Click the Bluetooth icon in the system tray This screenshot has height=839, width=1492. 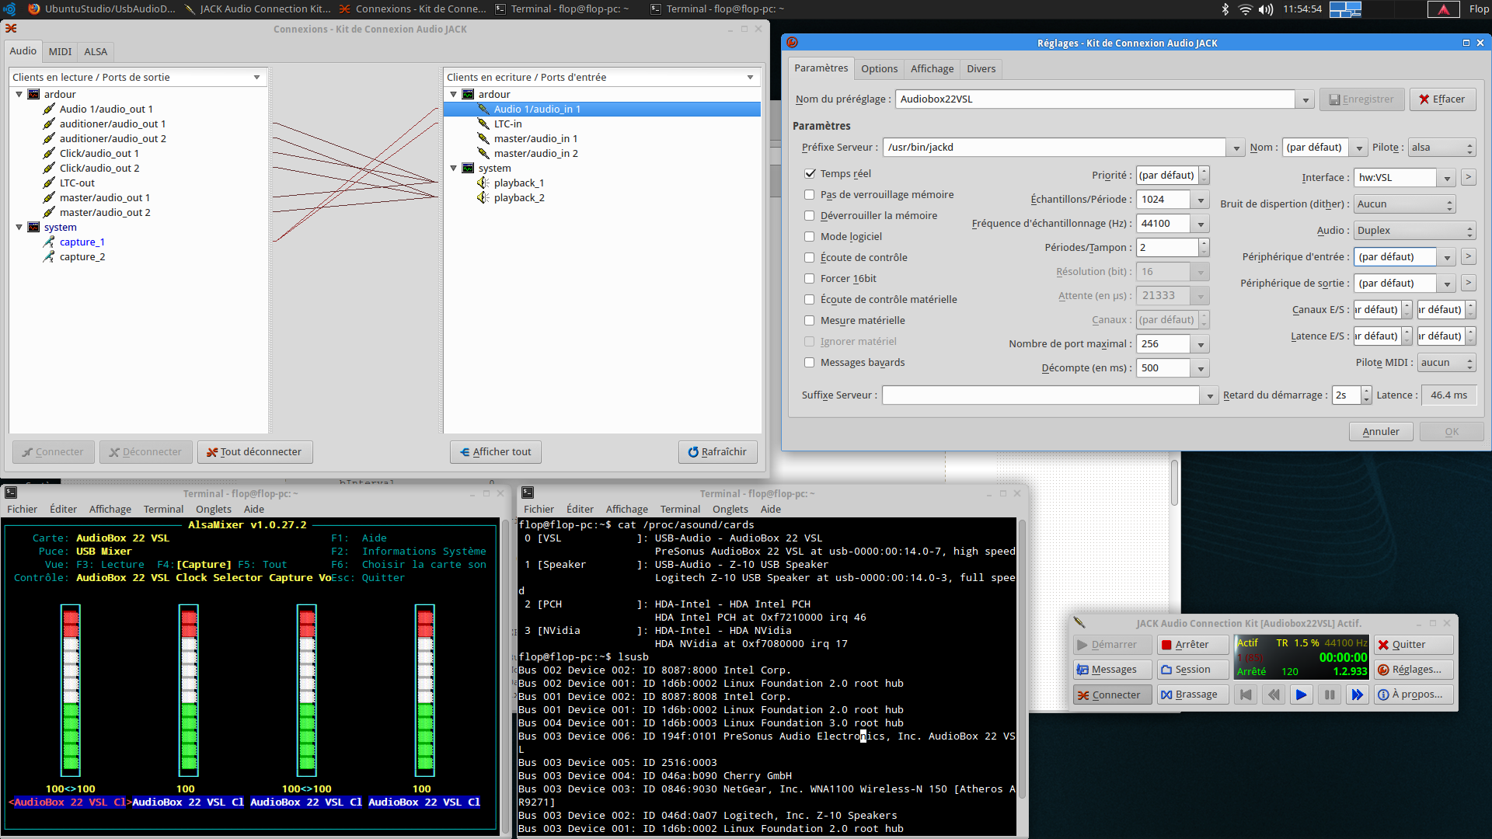click(x=1225, y=9)
